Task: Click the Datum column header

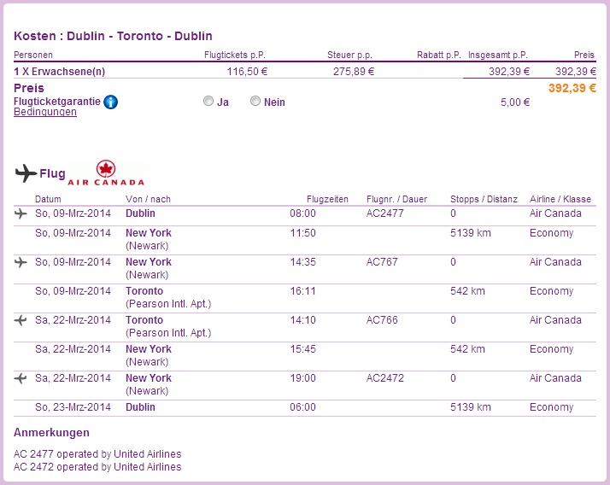Action: coord(48,199)
